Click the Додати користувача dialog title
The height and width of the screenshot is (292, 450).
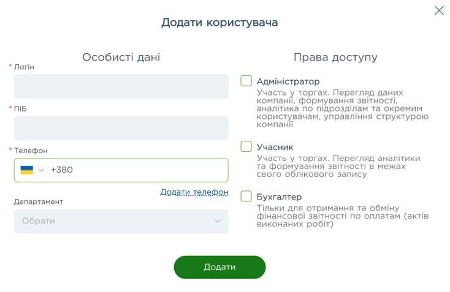(x=219, y=23)
